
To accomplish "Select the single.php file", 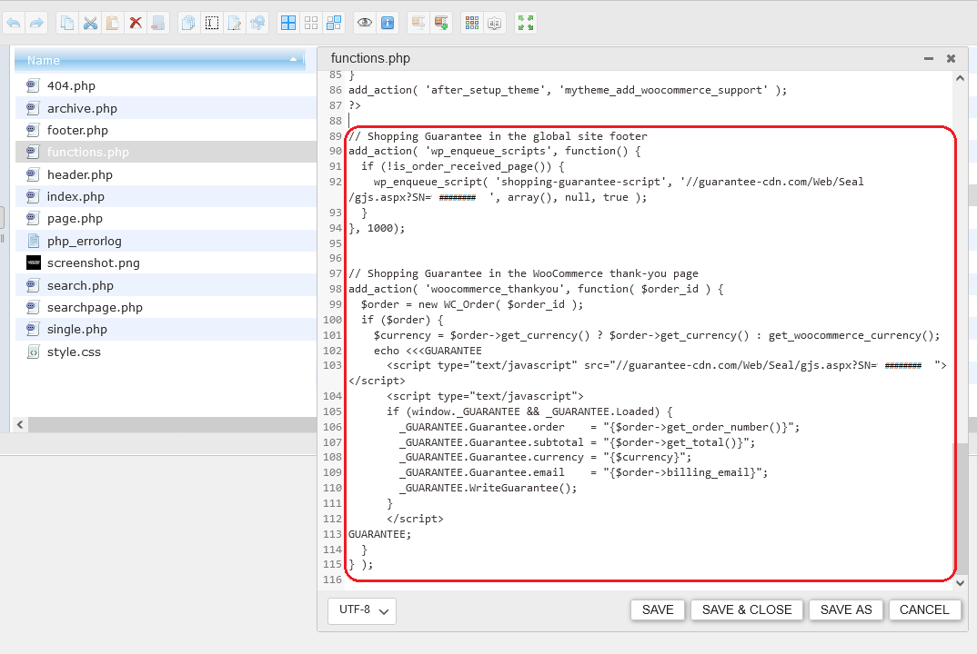I will coord(166,329).
